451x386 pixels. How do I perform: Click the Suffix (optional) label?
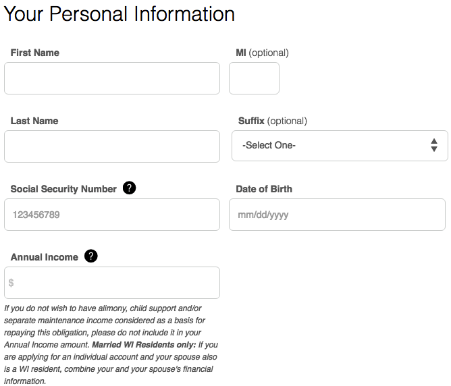(x=273, y=121)
